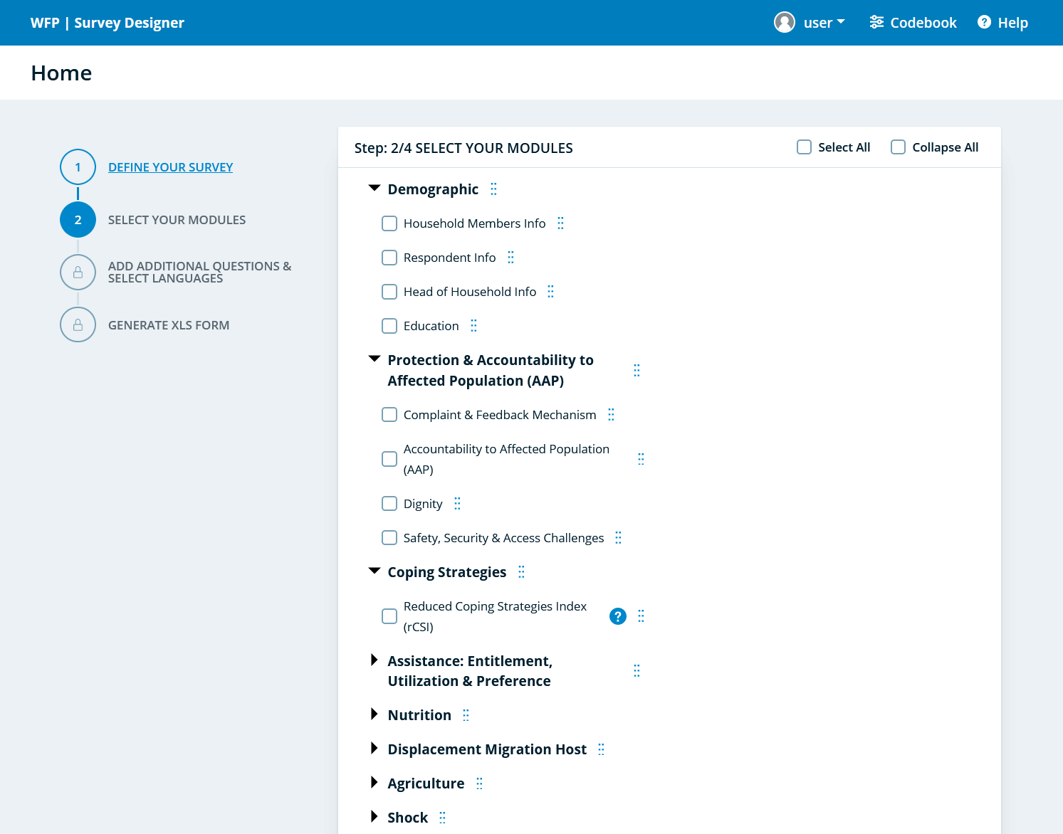The height and width of the screenshot is (834, 1063).
Task: Check Complaint & Feedback Mechanism module
Action: point(389,415)
